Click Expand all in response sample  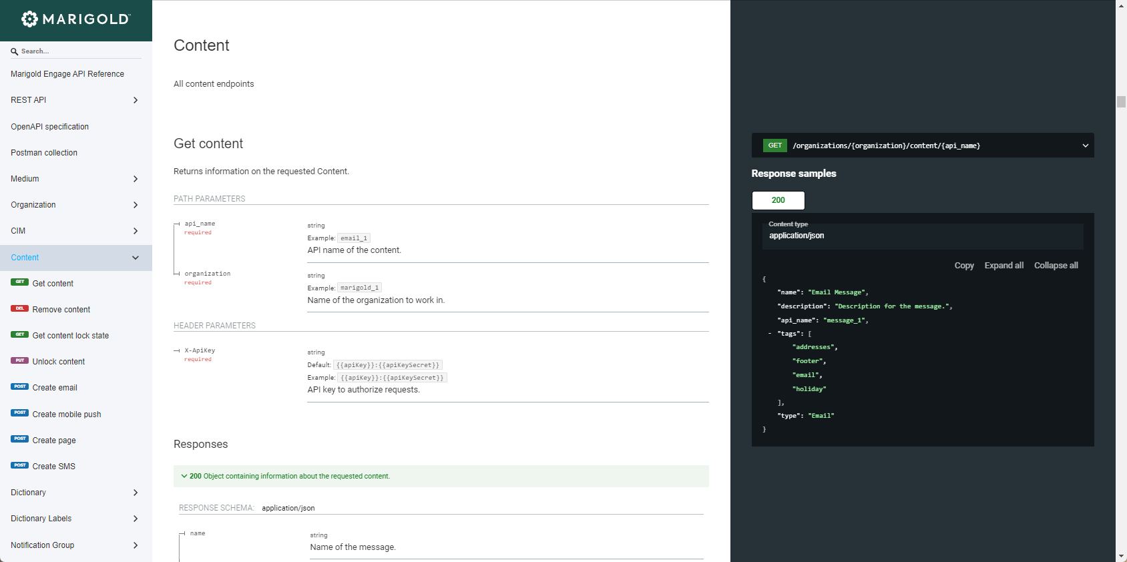point(1003,266)
